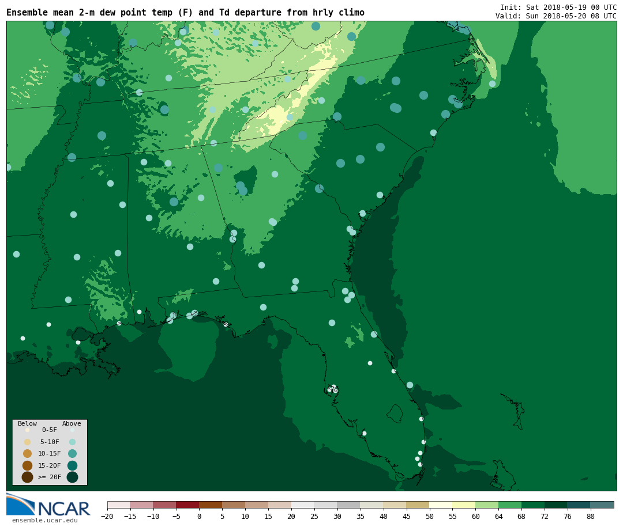Click the '64' colorbar tick label

click(498, 516)
